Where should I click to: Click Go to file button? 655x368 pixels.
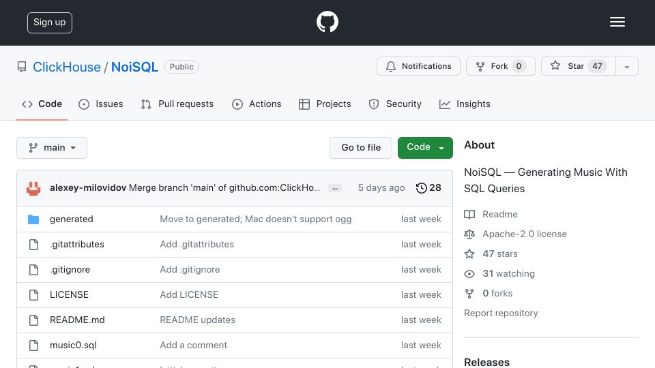click(361, 148)
